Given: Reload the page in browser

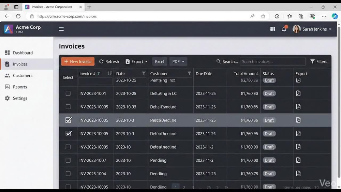Looking at the screenshot, I should [18, 16].
